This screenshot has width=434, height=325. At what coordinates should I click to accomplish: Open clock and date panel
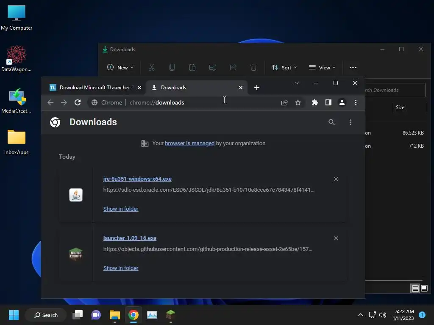403,315
